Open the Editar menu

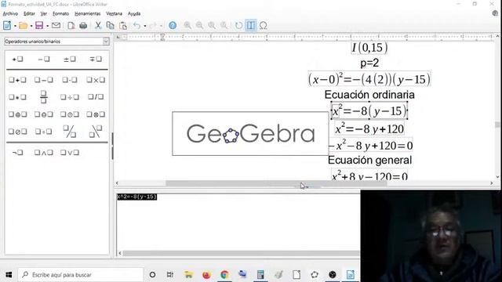(29, 14)
